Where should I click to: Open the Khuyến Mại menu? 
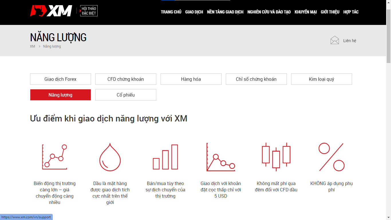tap(306, 12)
